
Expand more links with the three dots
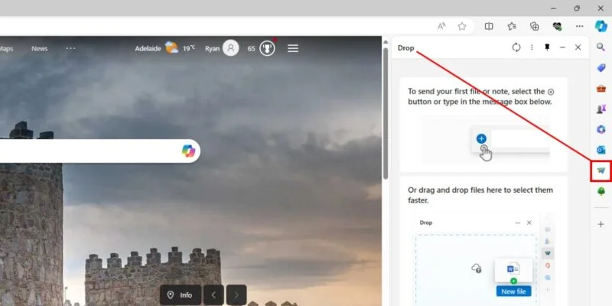coord(70,48)
